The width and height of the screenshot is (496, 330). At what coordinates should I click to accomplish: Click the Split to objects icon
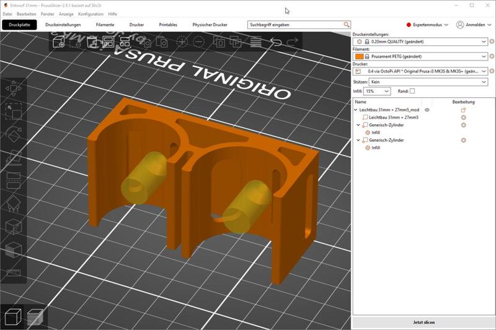pyautogui.click(x=219, y=42)
